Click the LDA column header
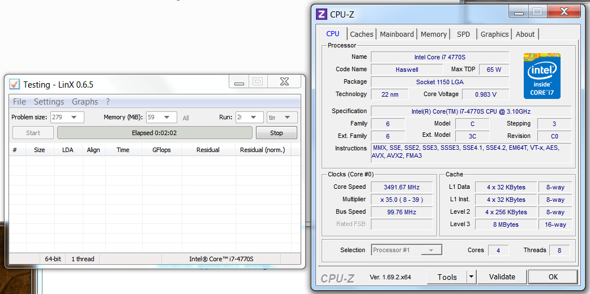This screenshot has height=294, width=590. coord(68,150)
